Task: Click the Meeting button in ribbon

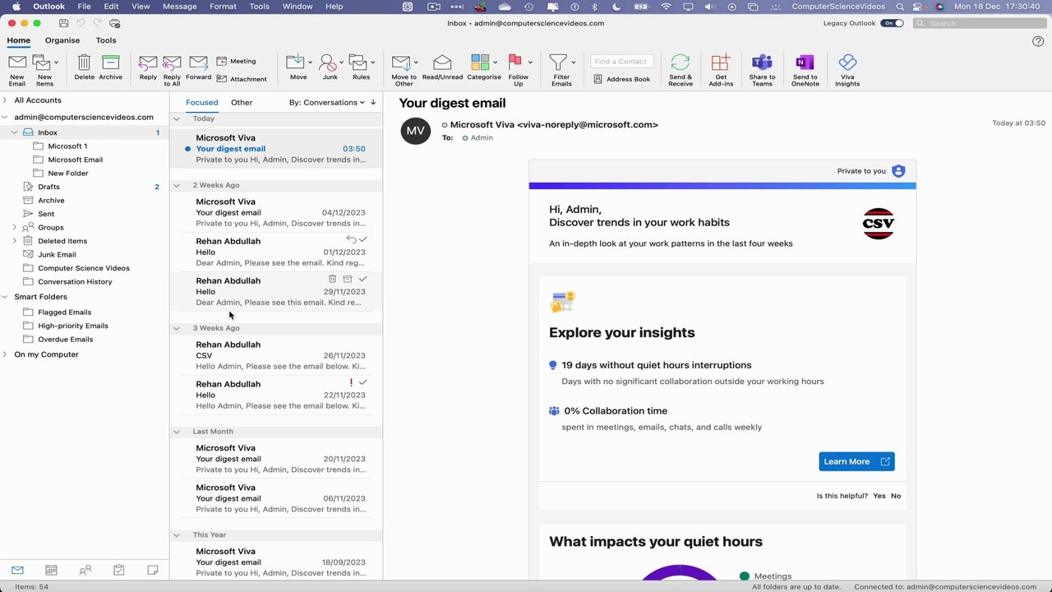Action: (237, 61)
